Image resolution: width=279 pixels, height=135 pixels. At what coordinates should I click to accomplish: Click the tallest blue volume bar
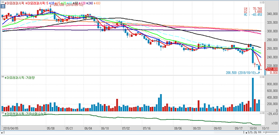(x=253, y=94)
